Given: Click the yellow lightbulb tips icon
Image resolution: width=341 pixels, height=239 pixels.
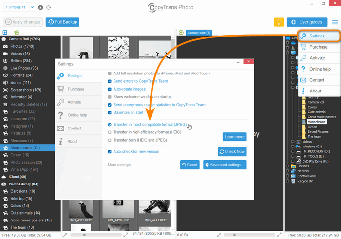Looking at the screenshot, I should 279,22.
